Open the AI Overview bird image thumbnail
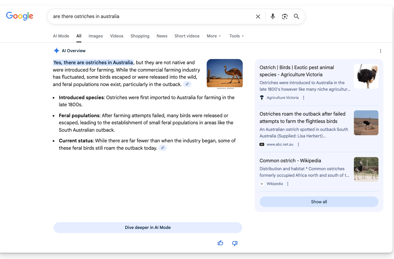The width and height of the screenshot is (394, 259). [225, 74]
